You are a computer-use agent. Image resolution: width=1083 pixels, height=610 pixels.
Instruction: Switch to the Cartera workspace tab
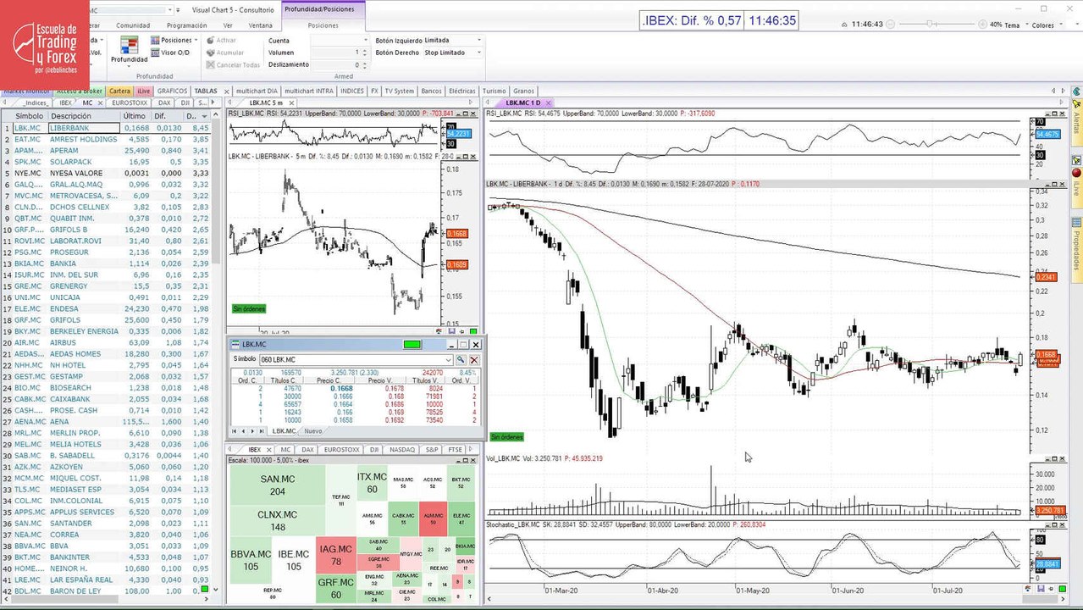[x=119, y=91]
